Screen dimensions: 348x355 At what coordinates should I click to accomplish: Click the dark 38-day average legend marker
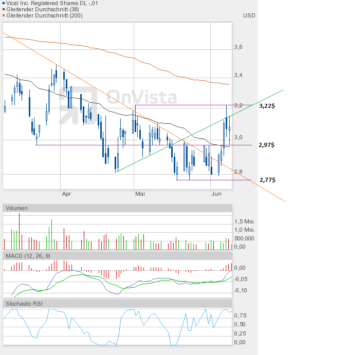4,10
